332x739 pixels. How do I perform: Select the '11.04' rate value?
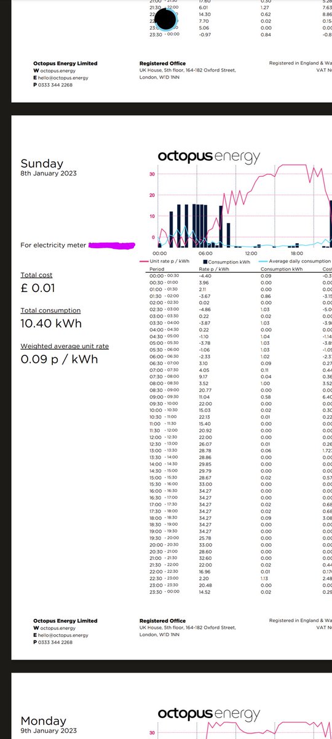click(x=205, y=398)
